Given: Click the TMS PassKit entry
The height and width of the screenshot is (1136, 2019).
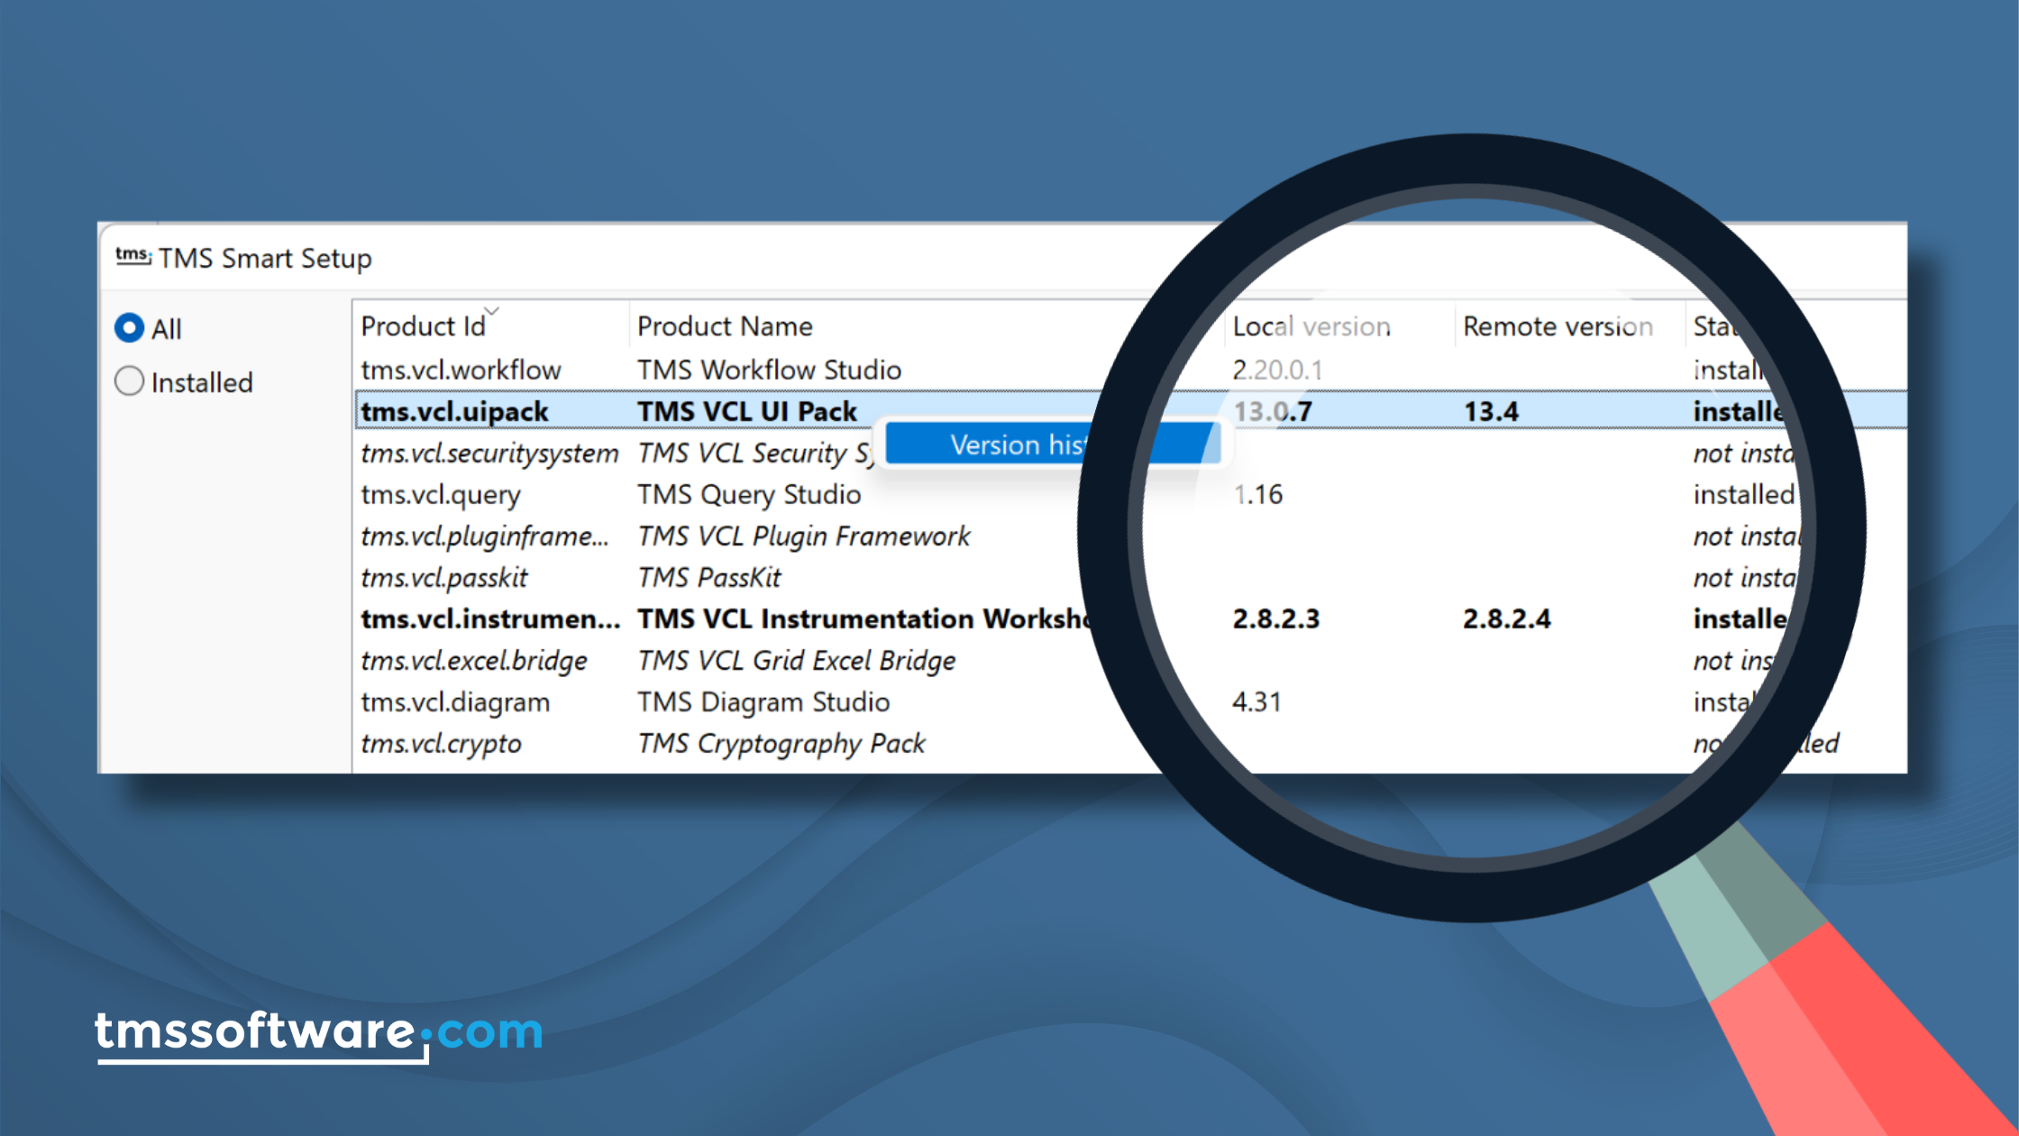Looking at the screenshot, I should pyautogui.click(x=709, y=577).
